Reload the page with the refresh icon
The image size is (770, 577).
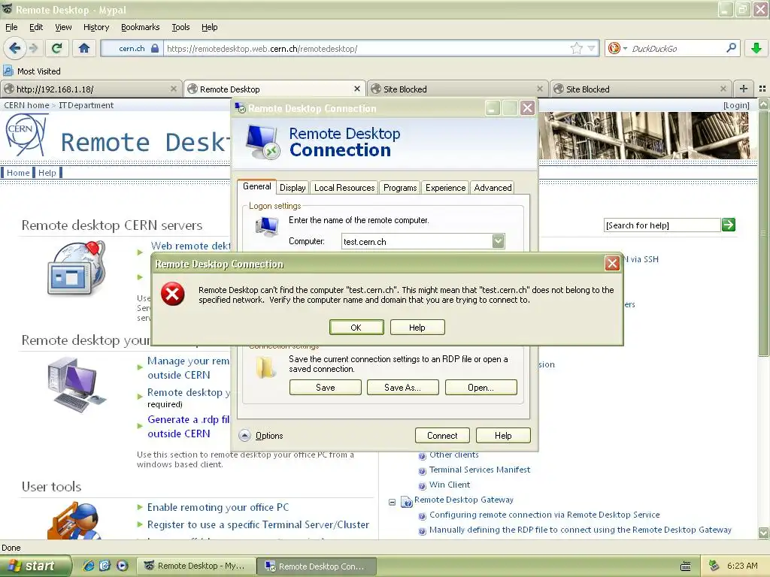(x=56, y=48)
